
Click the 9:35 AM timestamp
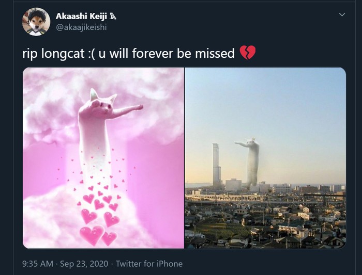point(38,264)
